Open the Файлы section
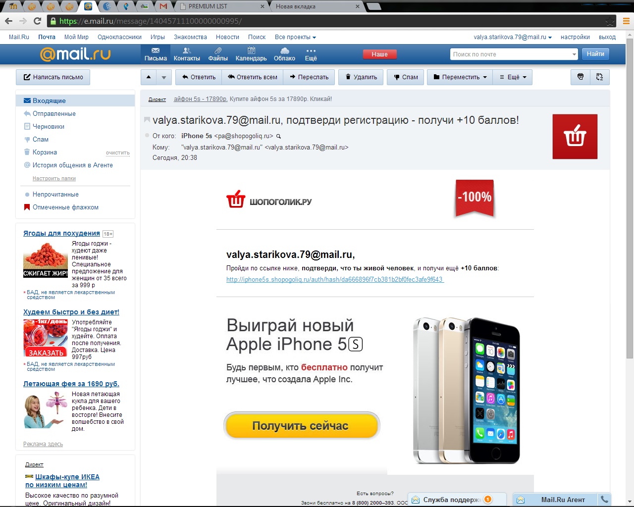Image resolution: width=634 pixels, height=507 pixels. coord(218,54)
